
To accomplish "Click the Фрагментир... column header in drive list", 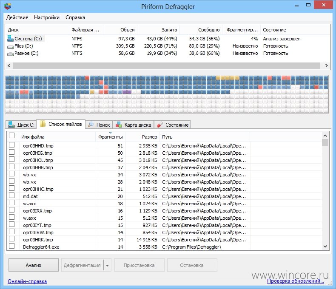I will (242, 30).
